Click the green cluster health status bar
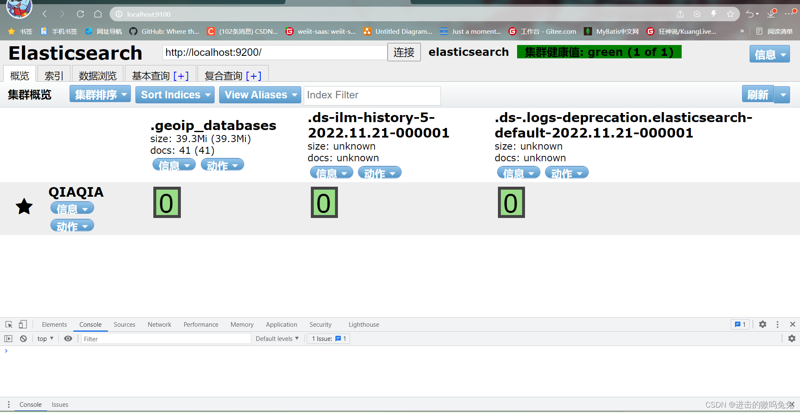The height and width of the screenshot is (413, 800). tap(599, 52)
